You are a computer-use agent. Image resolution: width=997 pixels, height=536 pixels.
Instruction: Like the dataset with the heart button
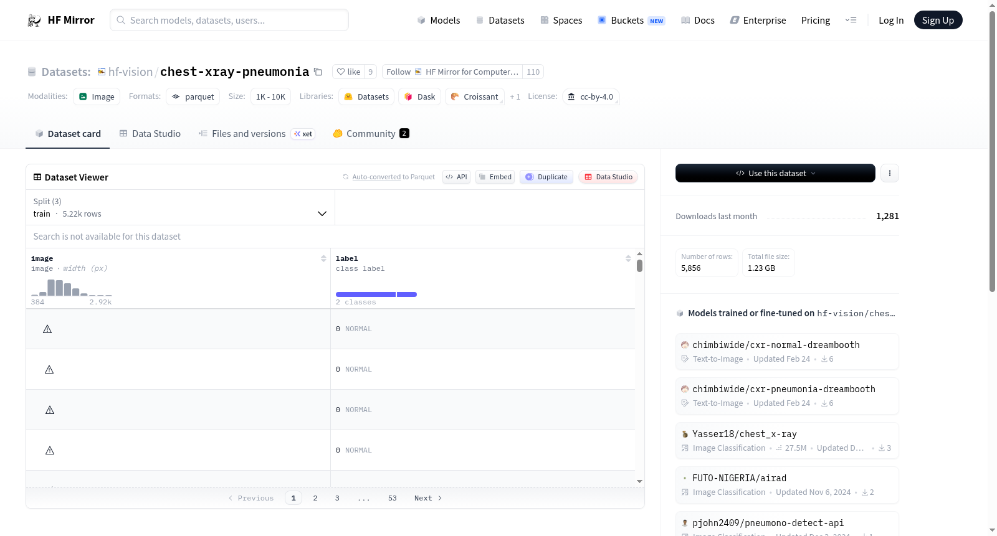click(349, 72)
